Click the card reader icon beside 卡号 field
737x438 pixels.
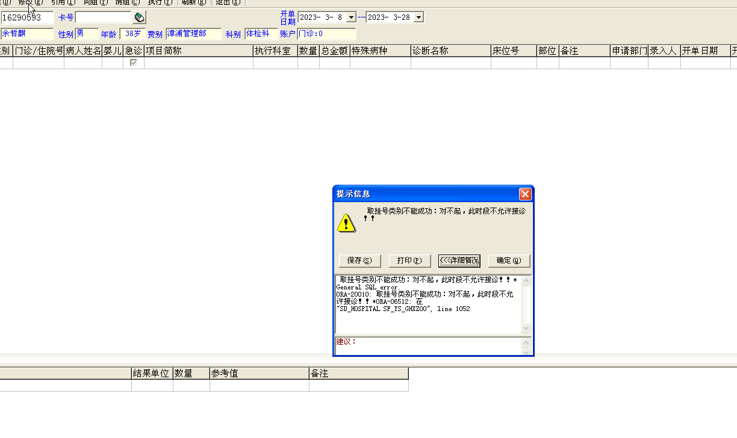139,17
